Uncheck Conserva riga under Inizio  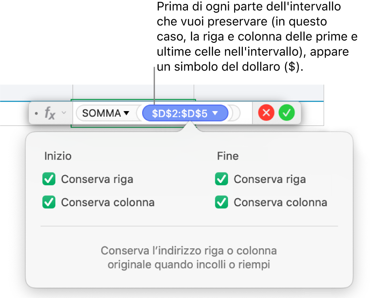click(x=49, y=179)
